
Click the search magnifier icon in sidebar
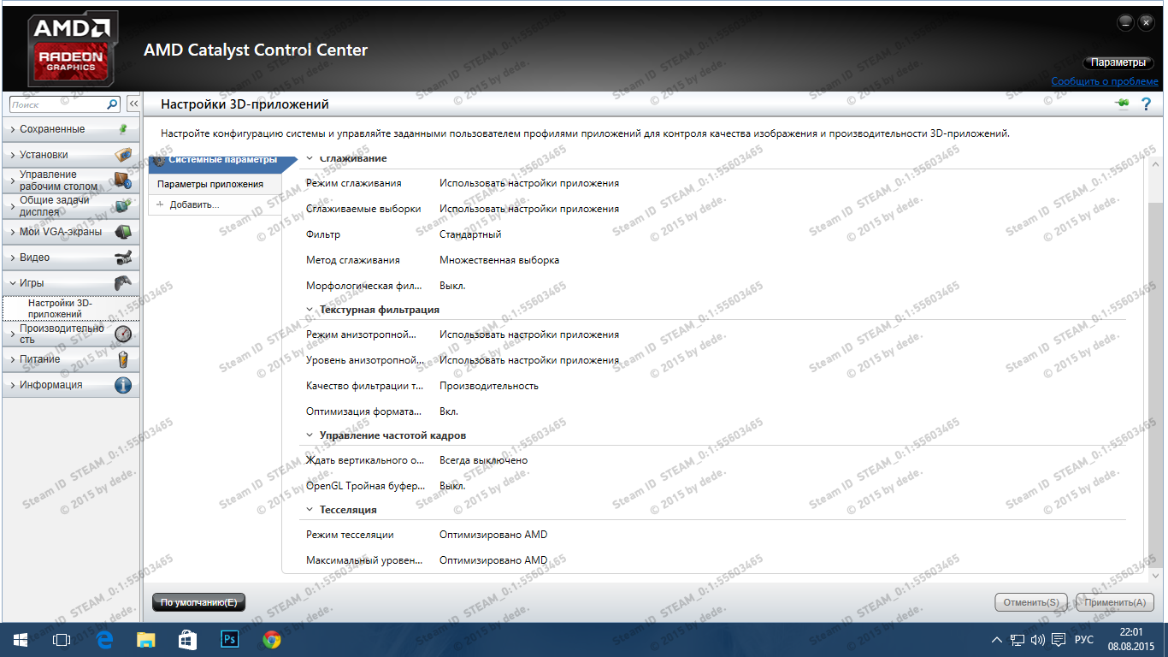(x=112, y=104)
